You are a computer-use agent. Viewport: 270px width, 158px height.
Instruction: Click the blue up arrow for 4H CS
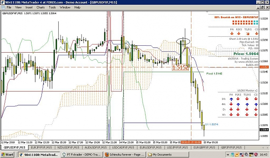[256, 104]
